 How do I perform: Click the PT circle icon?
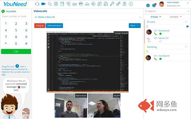tap(81, 4)
